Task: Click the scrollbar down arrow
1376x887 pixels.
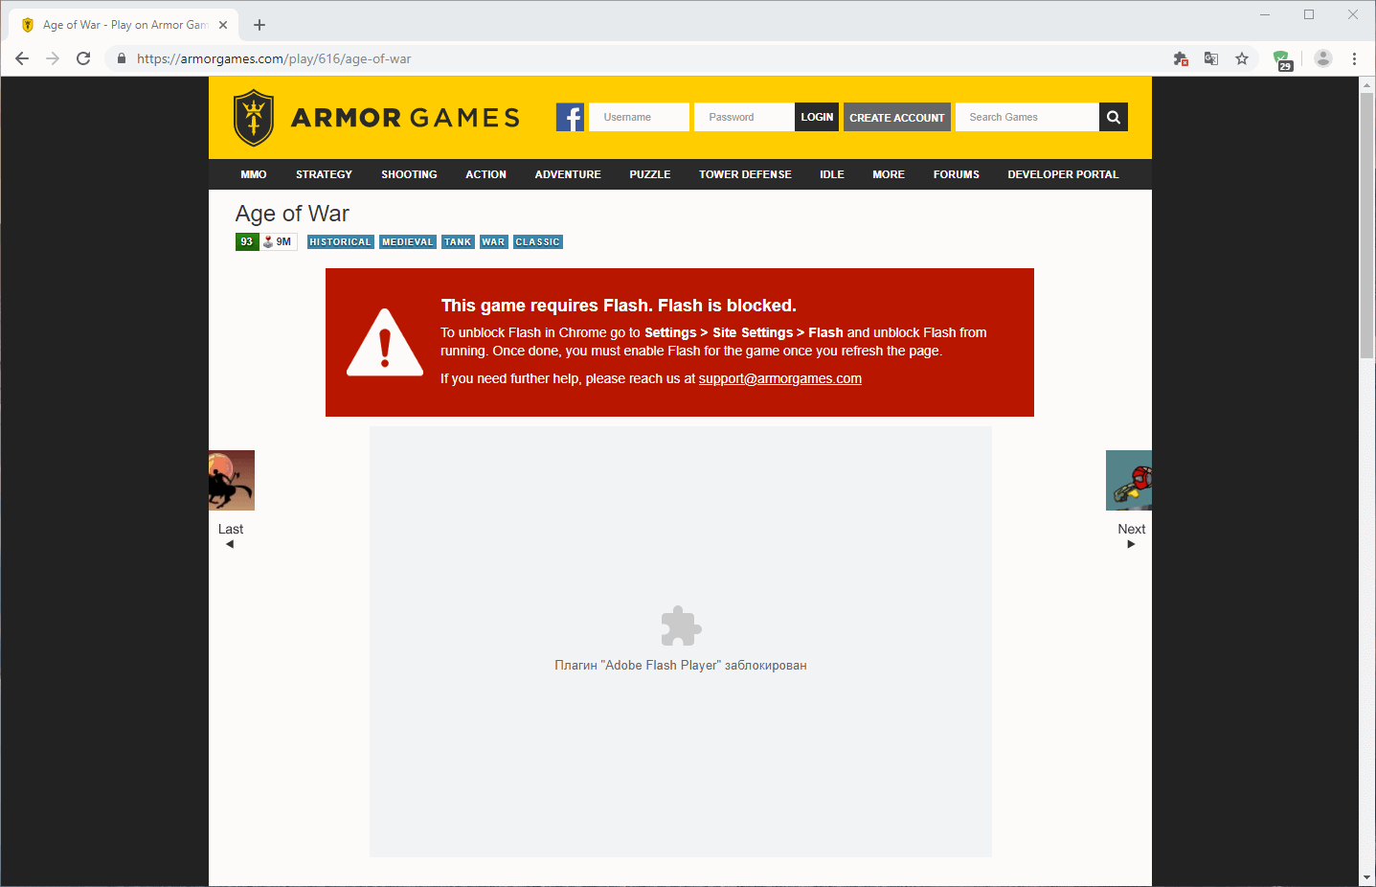Action: 1367,878
